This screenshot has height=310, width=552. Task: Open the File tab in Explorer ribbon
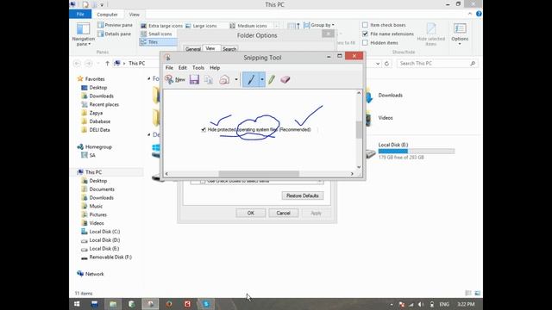tap(80, 14)
